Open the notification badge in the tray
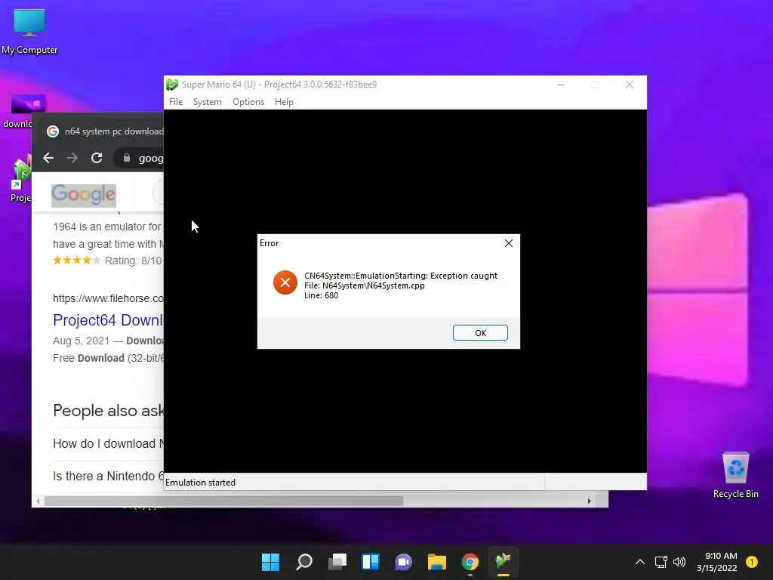 click(x=751, y=562)
